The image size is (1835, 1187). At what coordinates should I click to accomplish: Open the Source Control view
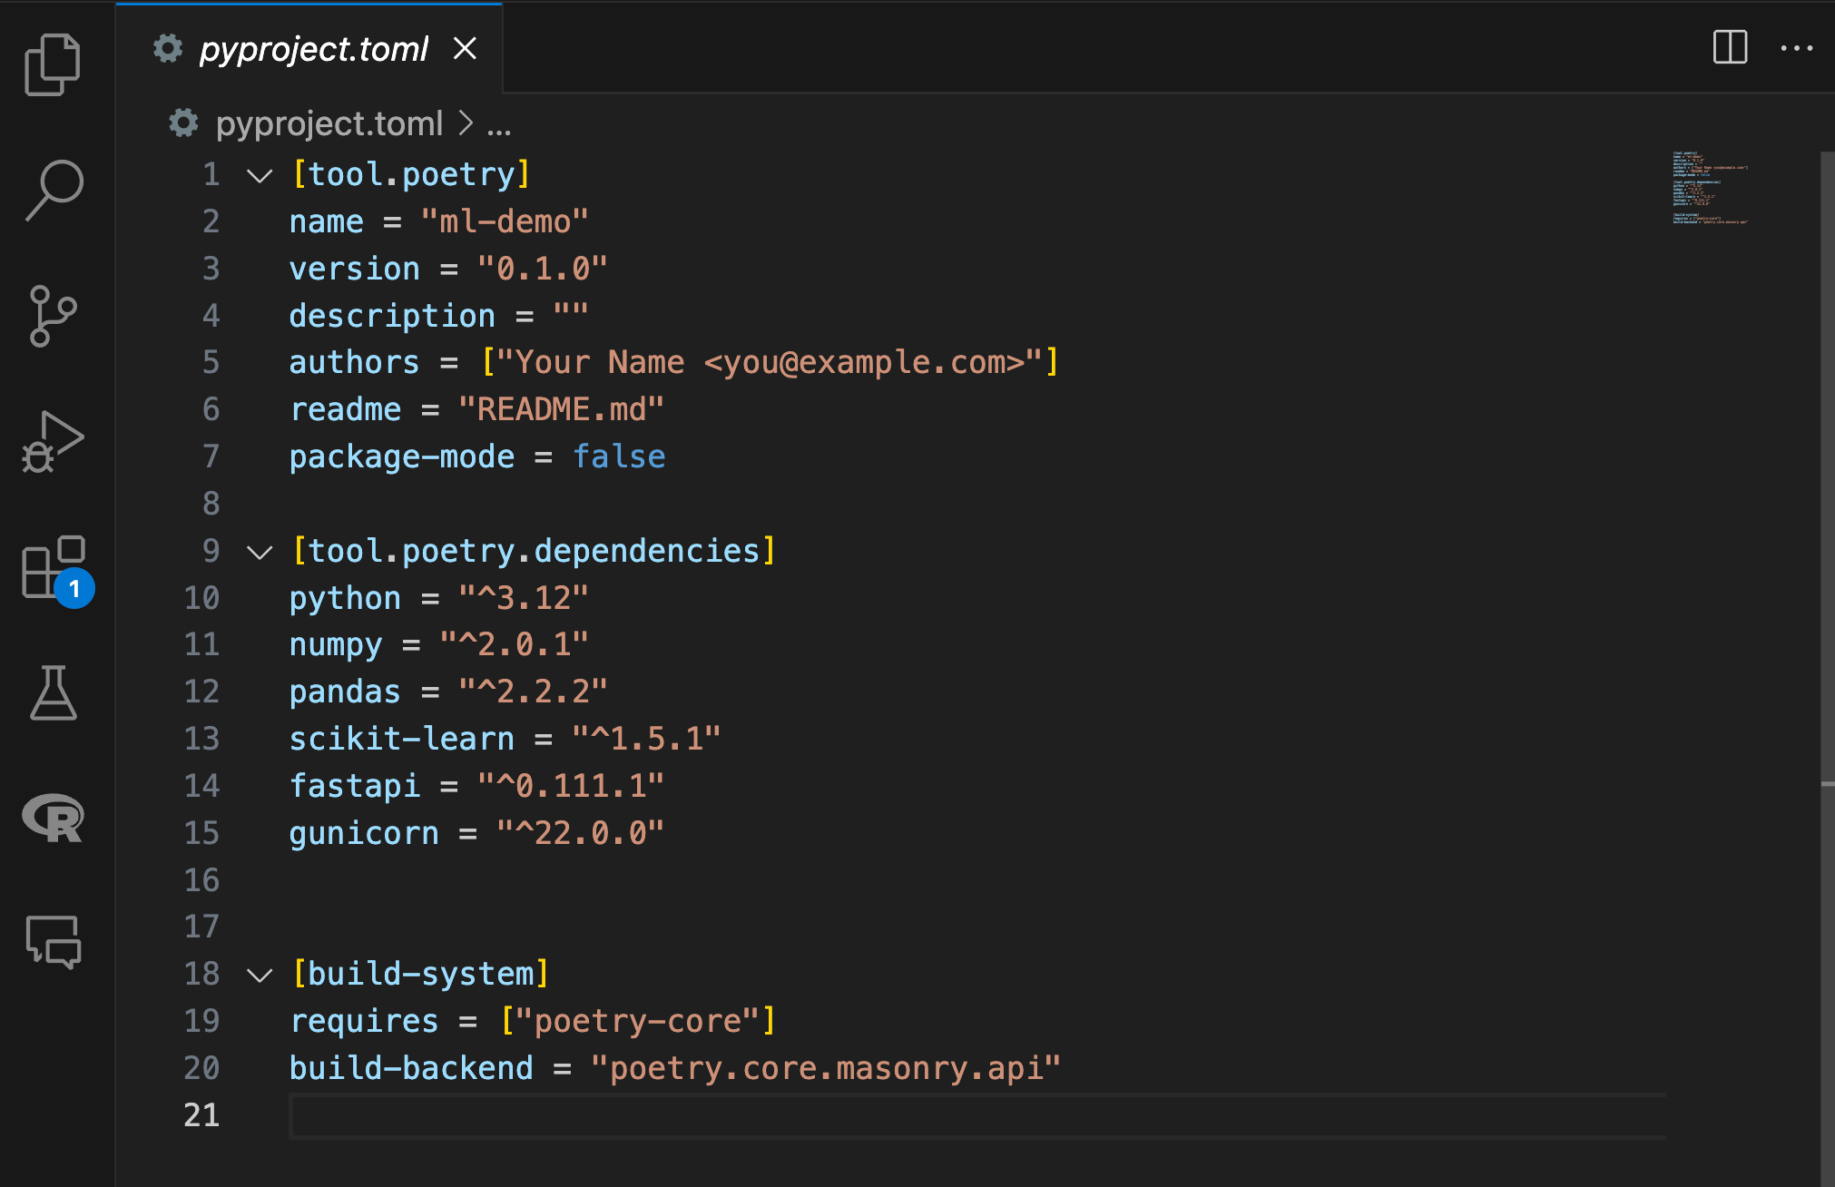53,316
